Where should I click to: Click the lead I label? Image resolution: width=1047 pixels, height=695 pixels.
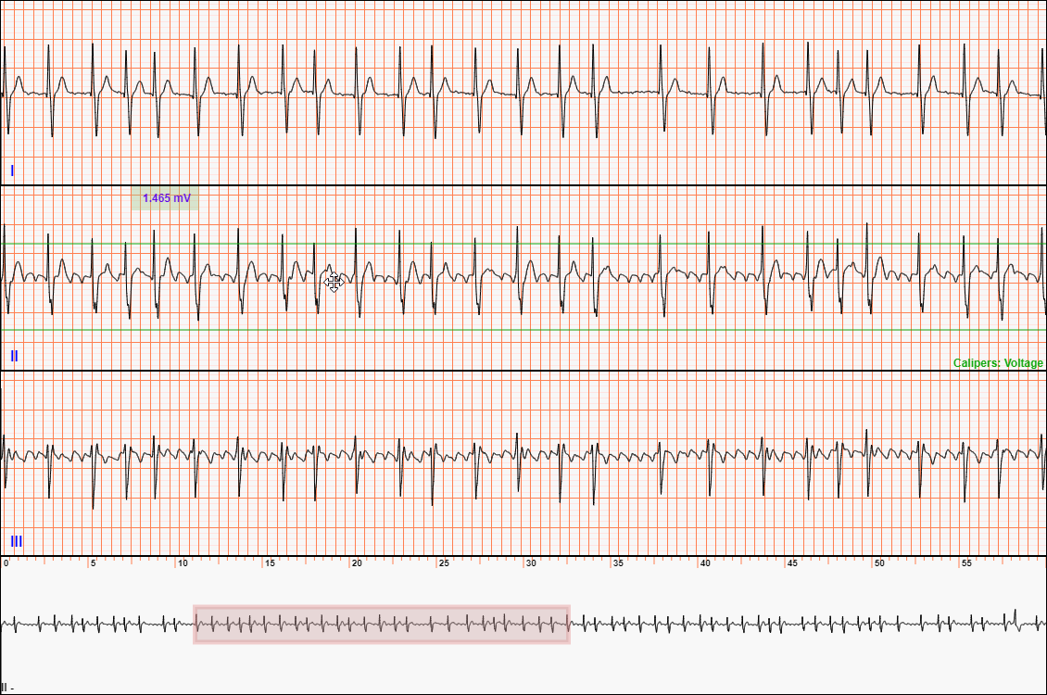(x=12, y=171)
